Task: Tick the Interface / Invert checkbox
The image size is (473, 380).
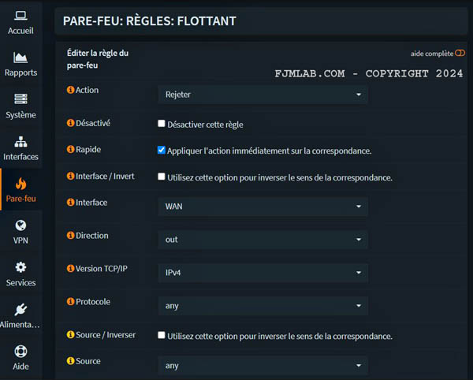Action: click(162, 177)
